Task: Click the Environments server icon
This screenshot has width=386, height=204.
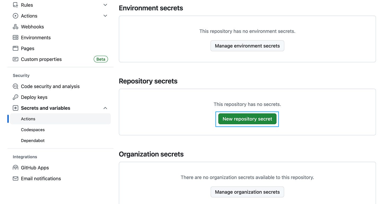Action: [x=15, y=37]
